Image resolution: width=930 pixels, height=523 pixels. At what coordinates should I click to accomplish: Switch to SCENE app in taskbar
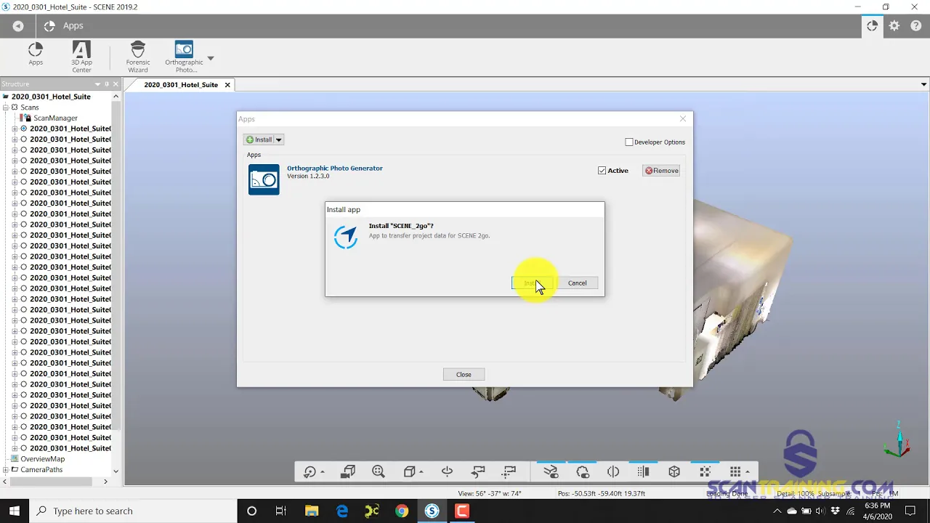point(432,511)
